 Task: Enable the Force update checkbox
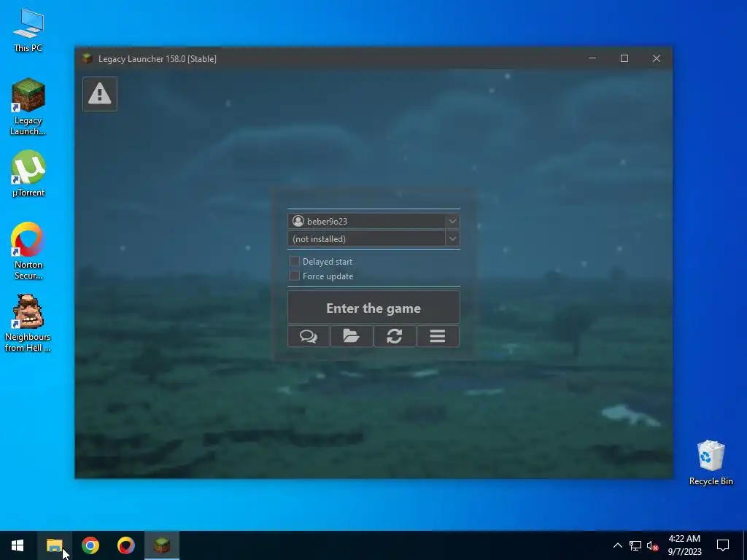[295, 276]
